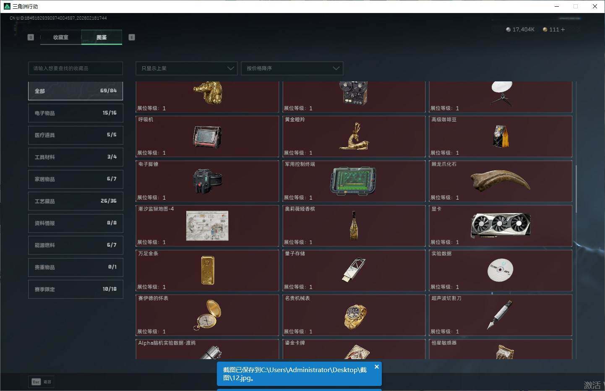Click the 电子脚镣 item icon
This screenshot has height=391, width=605.
[x=207, y=181]
